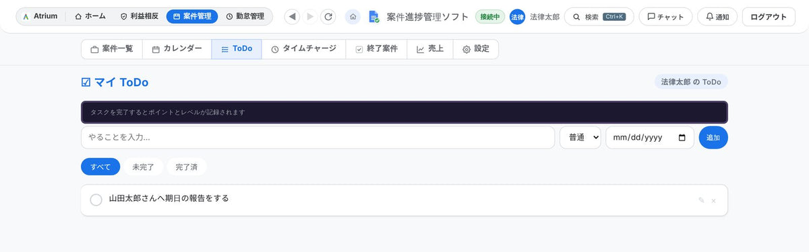Screen dimensions: 809x252
Task: Mark 山田太郎さんへ期日の報告をする as complete
Action: click(x=96, y=200)
